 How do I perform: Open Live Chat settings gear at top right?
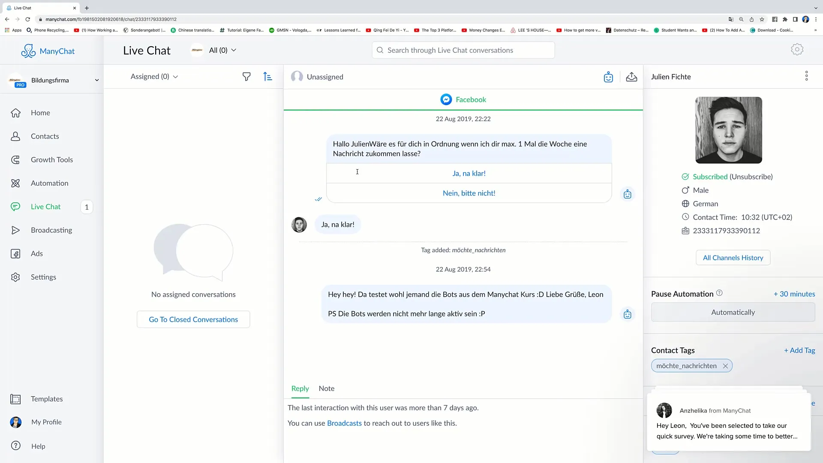click(797, 50)
